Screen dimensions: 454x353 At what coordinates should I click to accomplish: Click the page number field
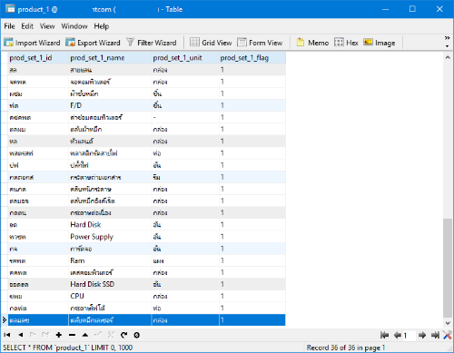click(x=409, y=335)
